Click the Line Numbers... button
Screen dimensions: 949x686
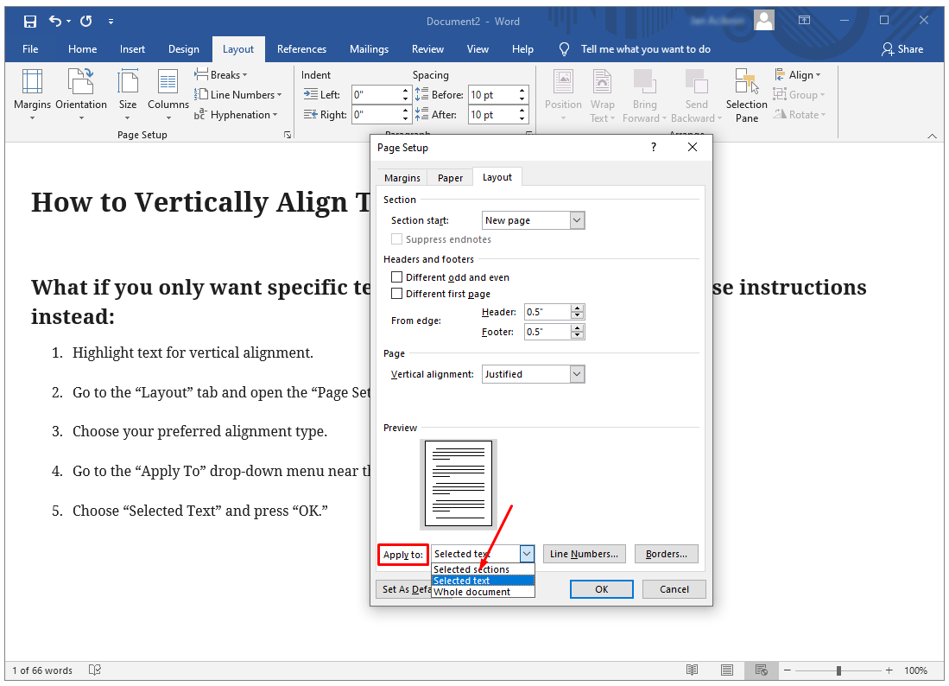coord(584,554)
